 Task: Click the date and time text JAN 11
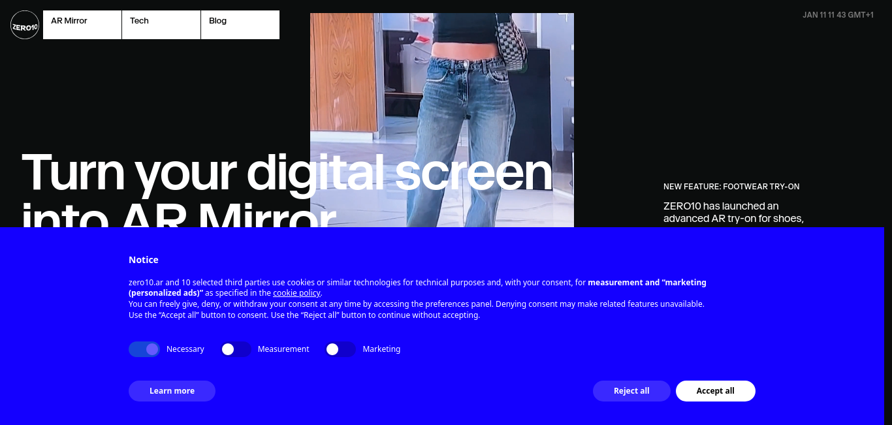click(x=838, y=15)
